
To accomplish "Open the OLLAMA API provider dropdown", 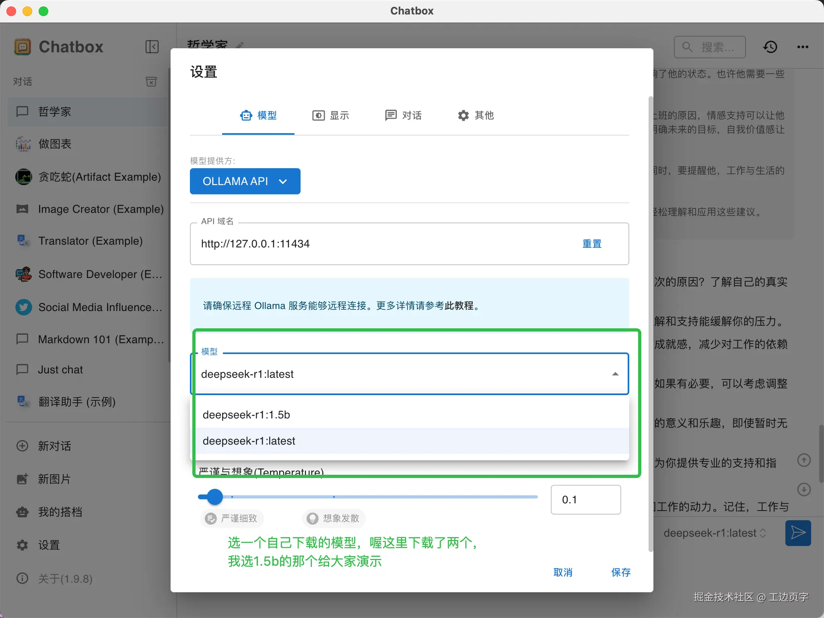I will point(245,181).
